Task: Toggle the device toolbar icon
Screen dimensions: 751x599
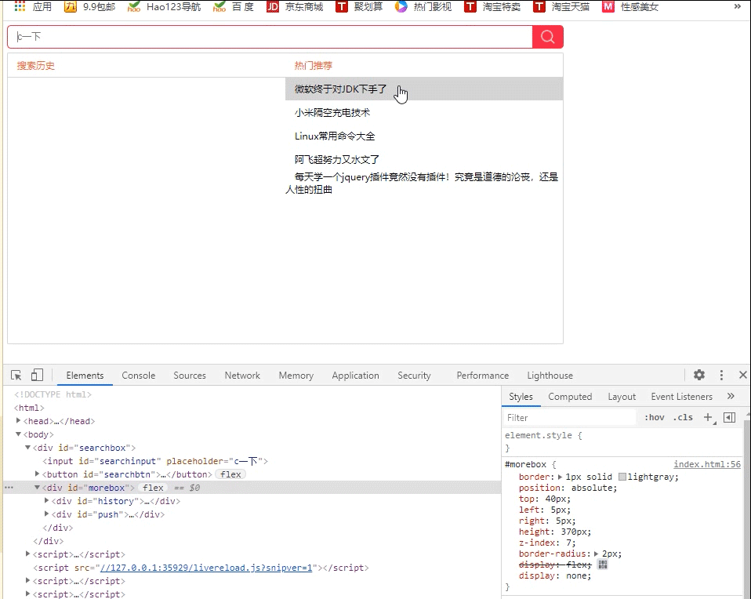Action: tap(37, 376)
